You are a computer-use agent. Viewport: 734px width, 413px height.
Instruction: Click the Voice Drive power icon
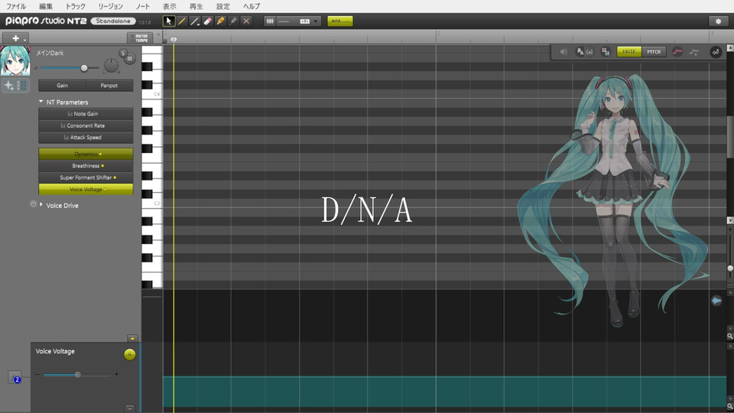pos(33,205)
